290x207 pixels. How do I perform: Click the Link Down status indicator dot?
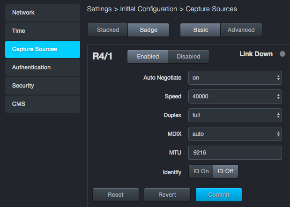(283, 54)
